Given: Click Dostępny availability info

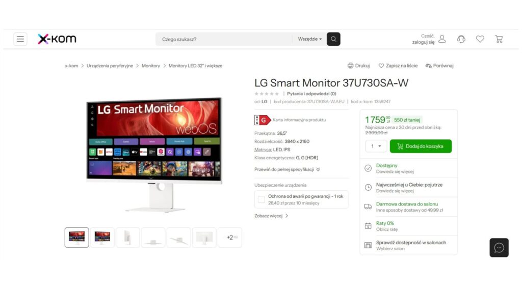Looking at the screenshot, I should tap(387, 165).
